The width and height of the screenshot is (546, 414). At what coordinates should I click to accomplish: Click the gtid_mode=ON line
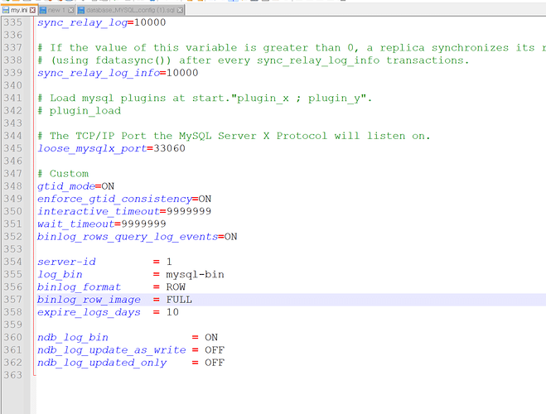76,186
